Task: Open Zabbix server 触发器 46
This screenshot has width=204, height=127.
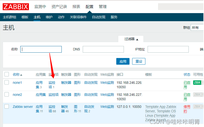Action: (x=65, y=109)
